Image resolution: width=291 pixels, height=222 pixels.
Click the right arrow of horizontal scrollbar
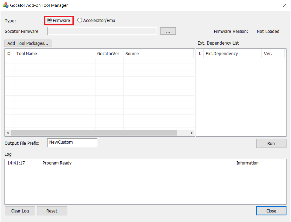[x=191, y=133]
